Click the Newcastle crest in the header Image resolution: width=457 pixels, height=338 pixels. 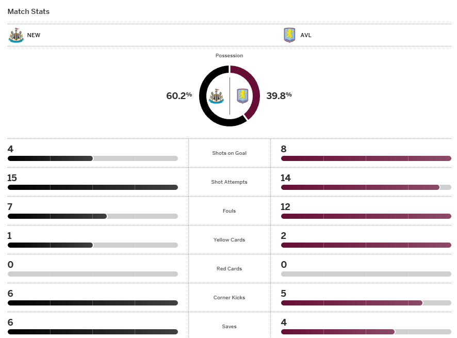click(16, 35)
